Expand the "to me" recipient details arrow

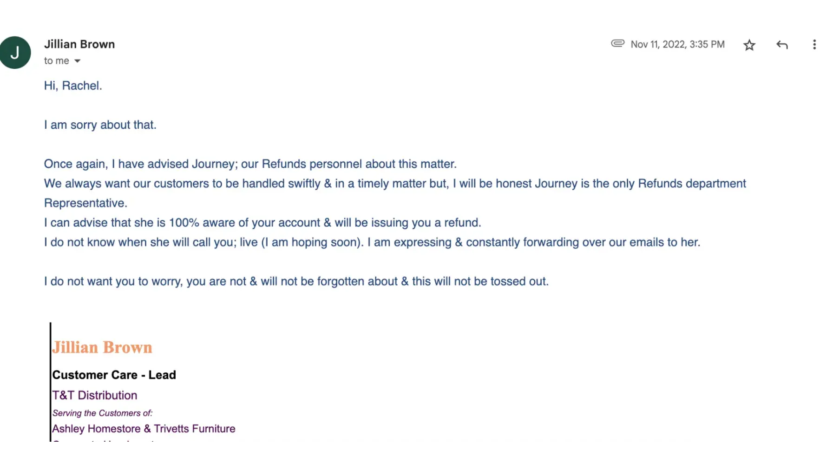point(78,61)
